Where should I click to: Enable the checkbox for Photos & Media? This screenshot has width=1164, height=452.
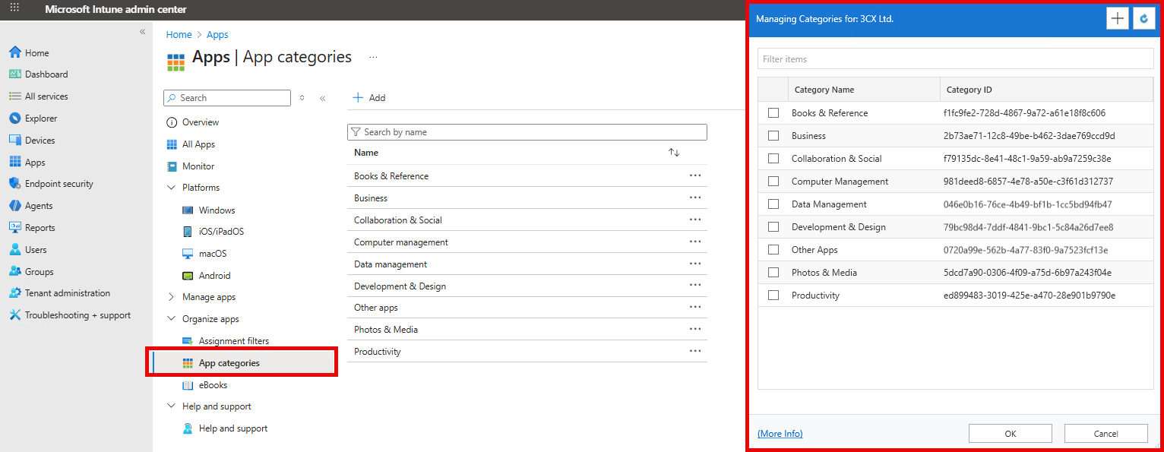click(773, 272)
